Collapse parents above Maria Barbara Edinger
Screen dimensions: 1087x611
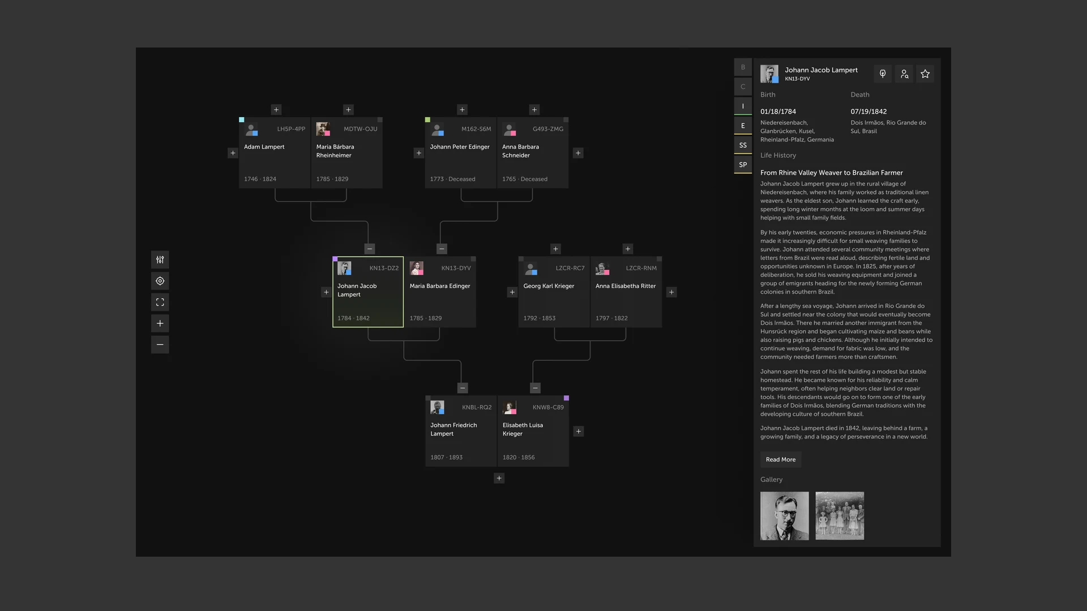click(x=442, y=249)
